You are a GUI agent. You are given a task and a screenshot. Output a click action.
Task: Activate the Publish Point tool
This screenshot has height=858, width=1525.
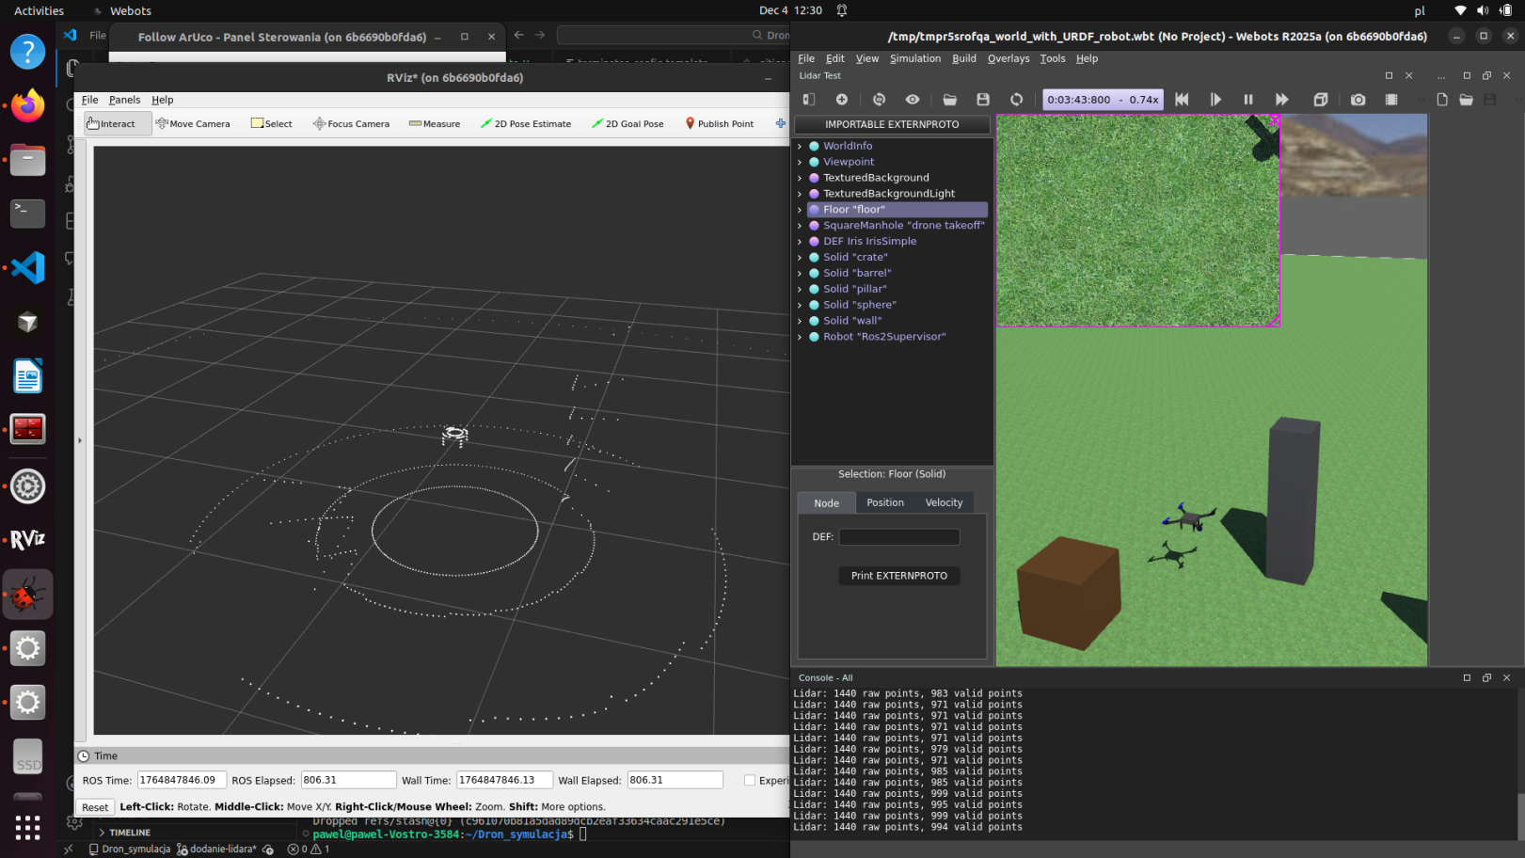click(x=720, y=124)
